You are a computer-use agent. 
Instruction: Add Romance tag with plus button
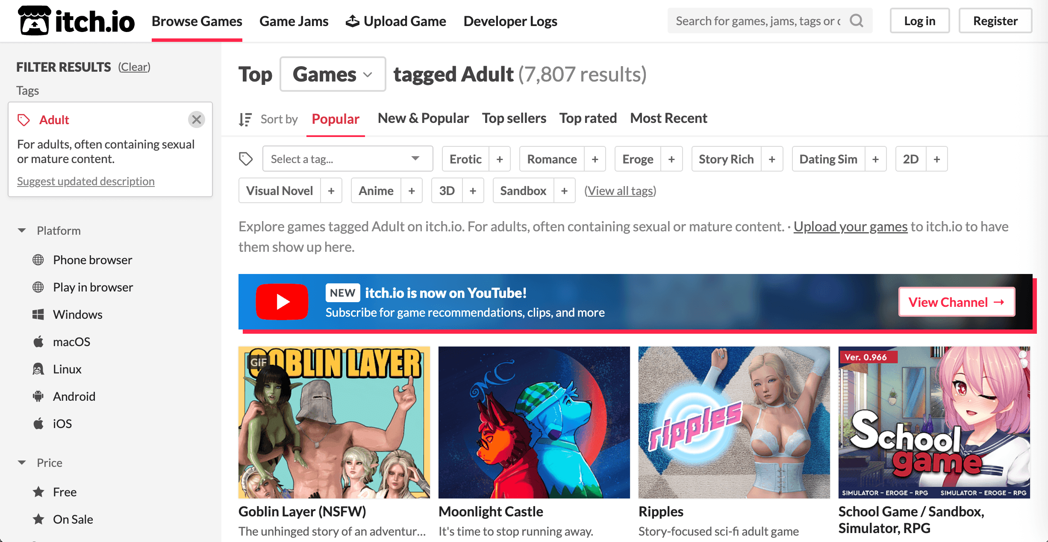(x=595, y=159)
